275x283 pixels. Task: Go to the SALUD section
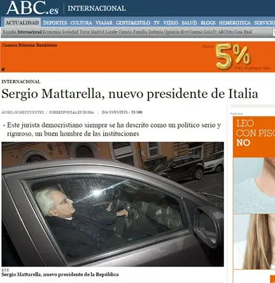(x=189, y=23)
